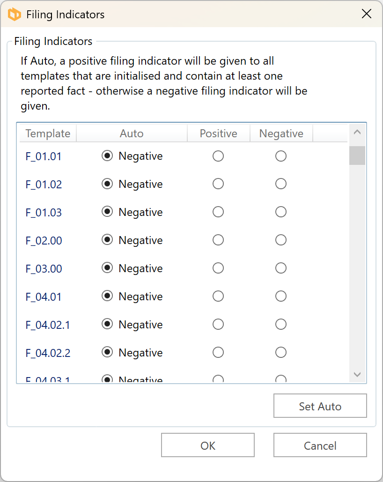Select Positive for F_04.01
The image size is (383, 482).
click(x=218, y=297)
